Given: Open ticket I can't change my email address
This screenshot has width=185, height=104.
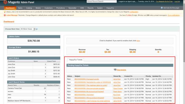Looking at the screenshot, I should click(x=92, y=101).
